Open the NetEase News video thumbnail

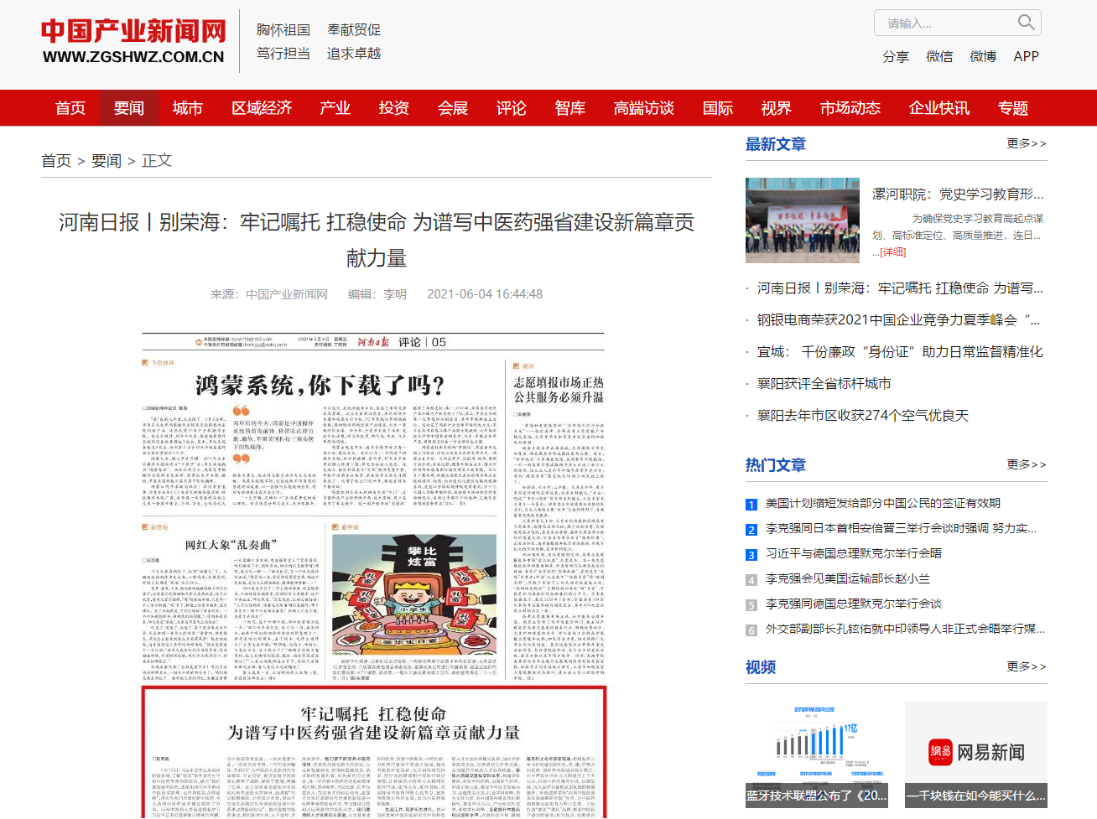click(976, 754)
